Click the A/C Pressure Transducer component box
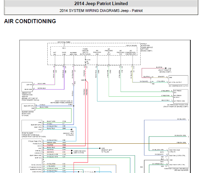The width and height of the screenshot is (205, 173). [x=181, y=96]
